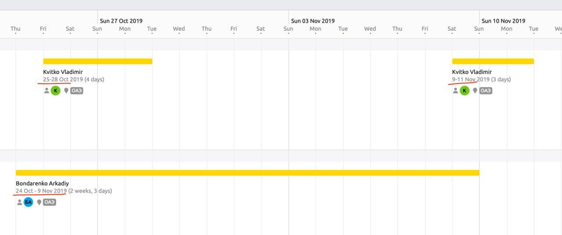Select the ОАЭ tag under Bondarenko Arkadiy
The image size is (562, 235).
coord(50,202)
